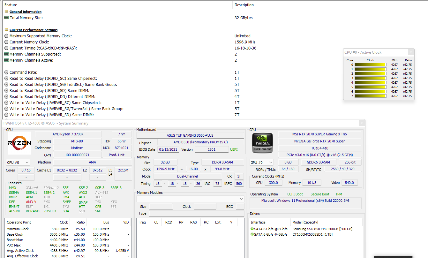Click the Interface column header in Drives
The height and width of the screenshot is (258, 428).
[258, 222]
